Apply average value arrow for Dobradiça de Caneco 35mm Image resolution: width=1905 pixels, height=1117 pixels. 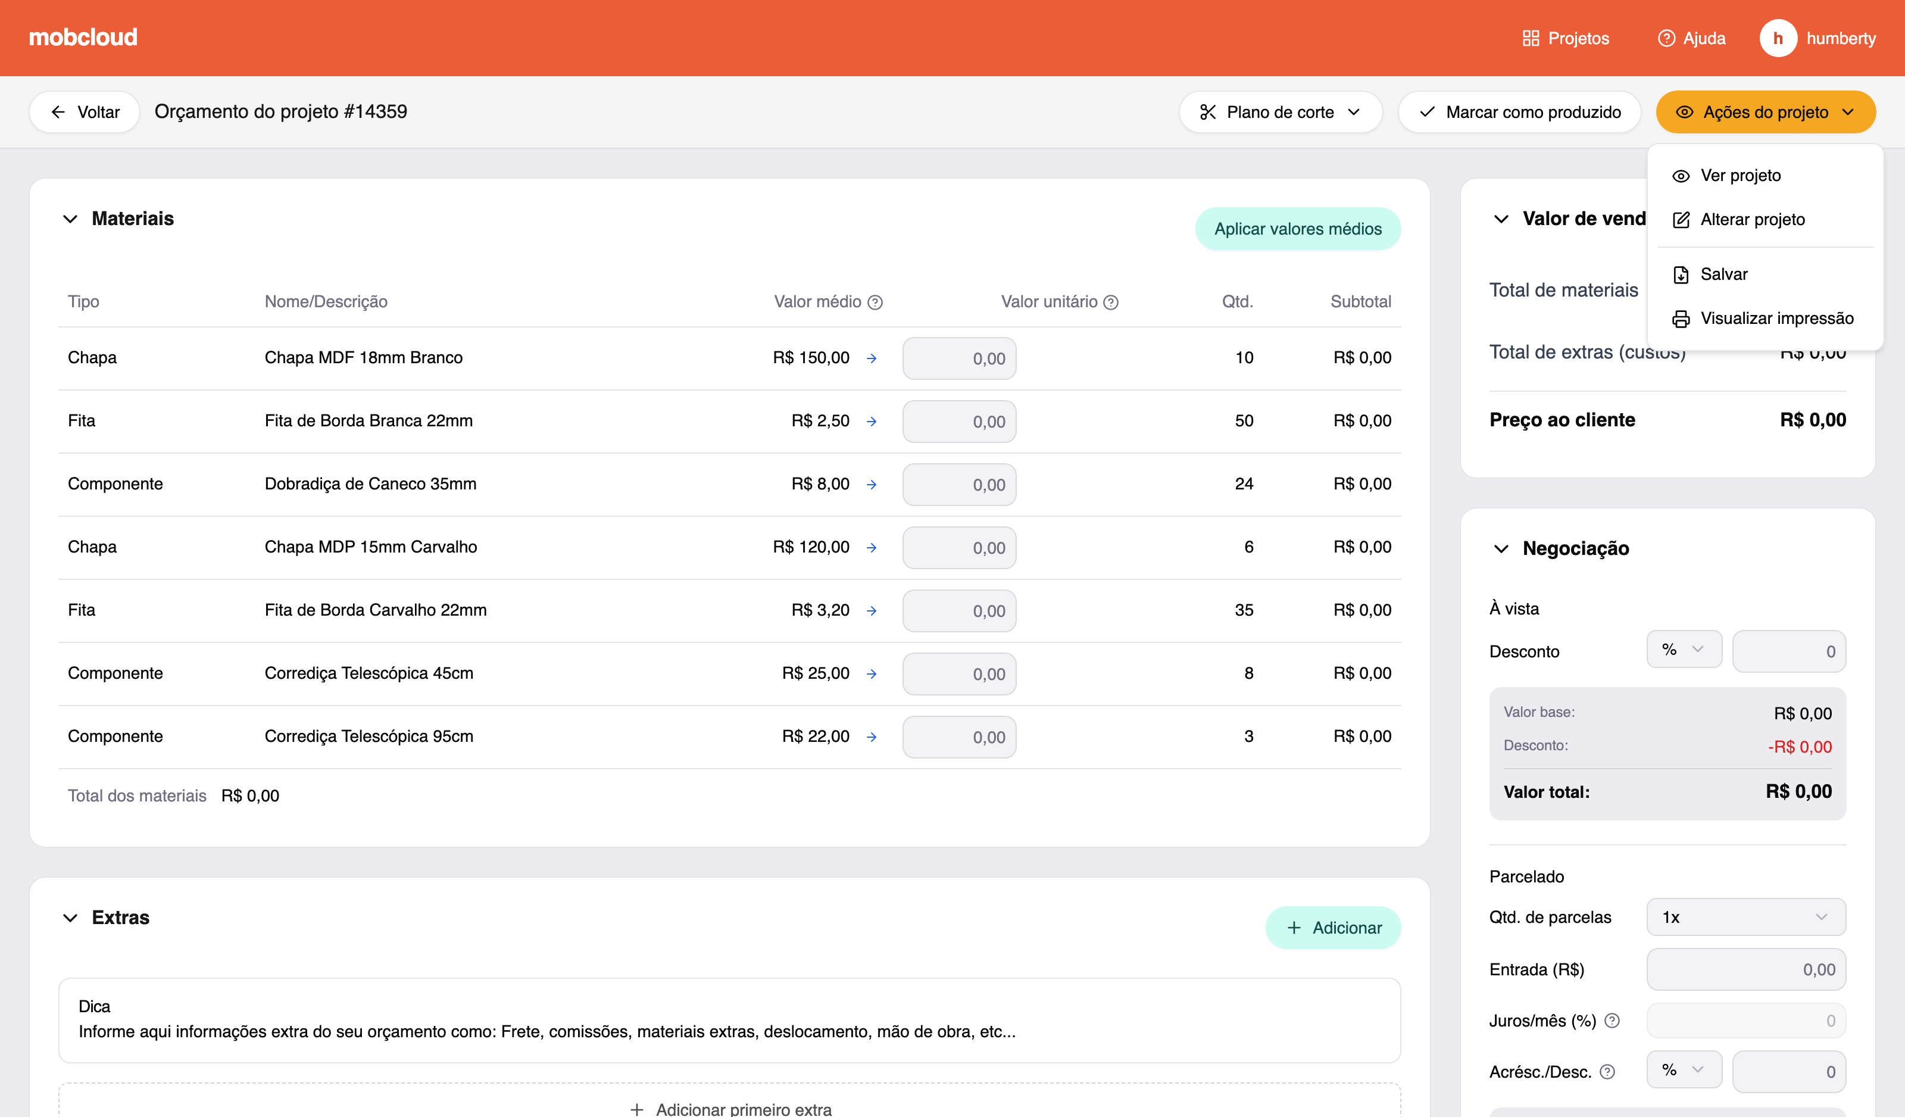pos(872,484)
